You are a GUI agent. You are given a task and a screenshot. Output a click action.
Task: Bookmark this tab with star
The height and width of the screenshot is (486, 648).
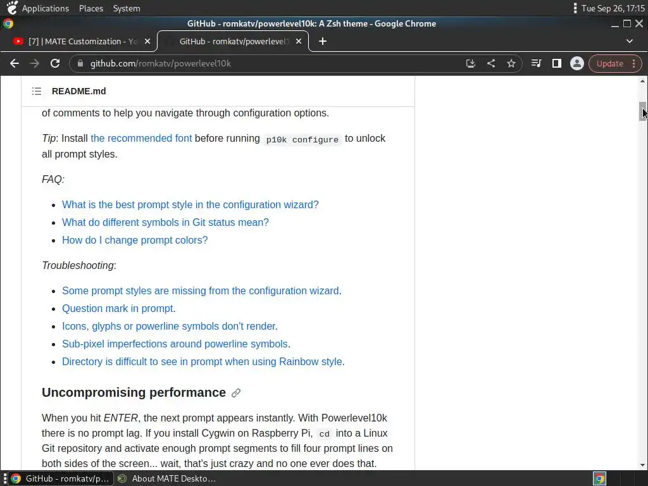click(x=511, y=63)
